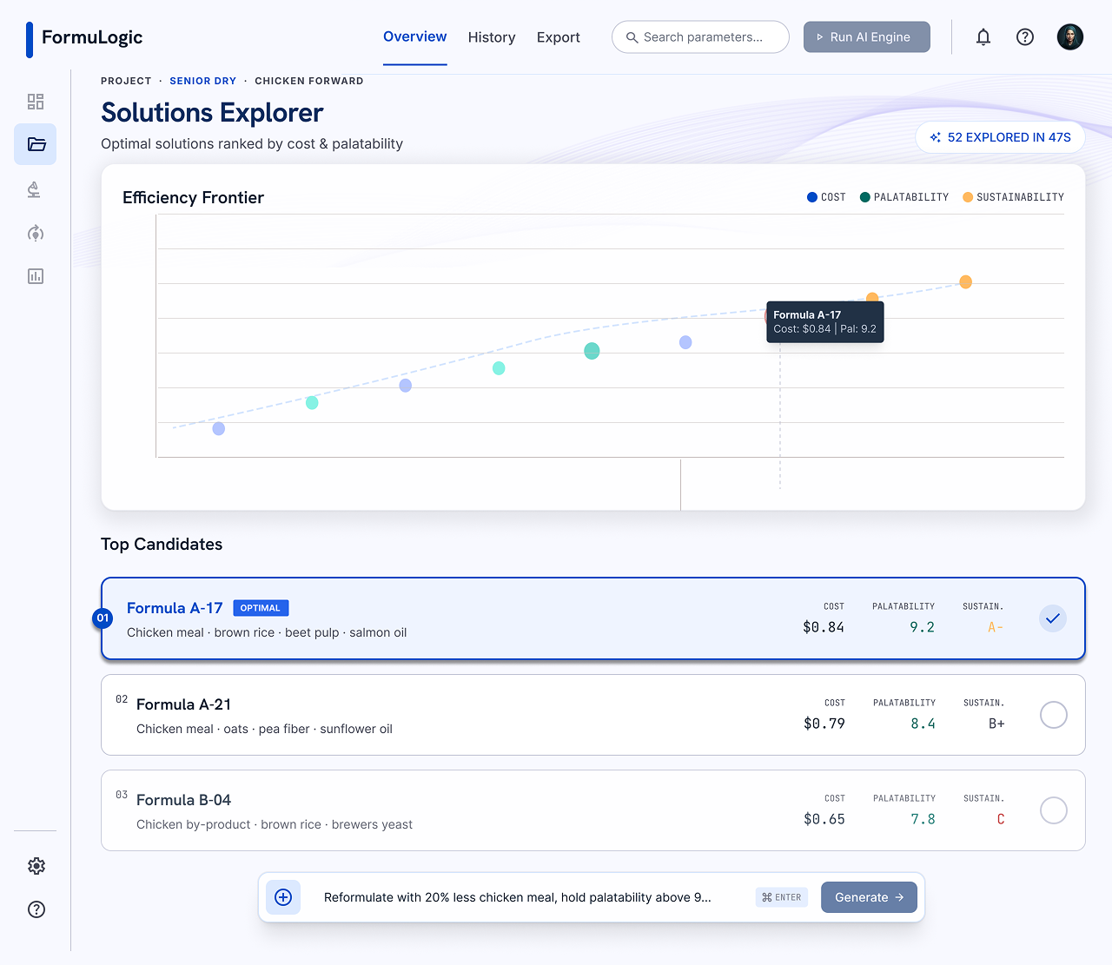Click the 01 rank badge
Viewport: 1112px width, 965px height.
click(103, 618)
